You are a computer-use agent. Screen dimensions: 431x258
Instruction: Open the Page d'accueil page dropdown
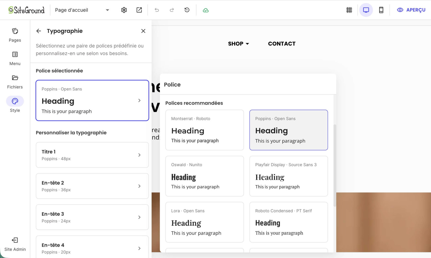[x=82, y=10]
